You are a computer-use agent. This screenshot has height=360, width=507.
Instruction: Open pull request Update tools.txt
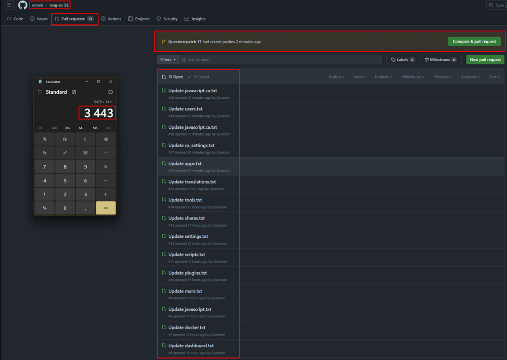[185, 200]
